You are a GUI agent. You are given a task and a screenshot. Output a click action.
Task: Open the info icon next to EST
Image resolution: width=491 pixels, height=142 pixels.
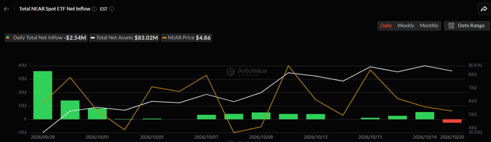(111, 9)
